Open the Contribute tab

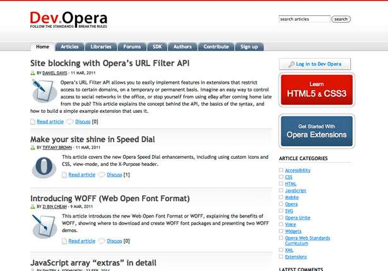pyautogui.click(x=216, y=47)
